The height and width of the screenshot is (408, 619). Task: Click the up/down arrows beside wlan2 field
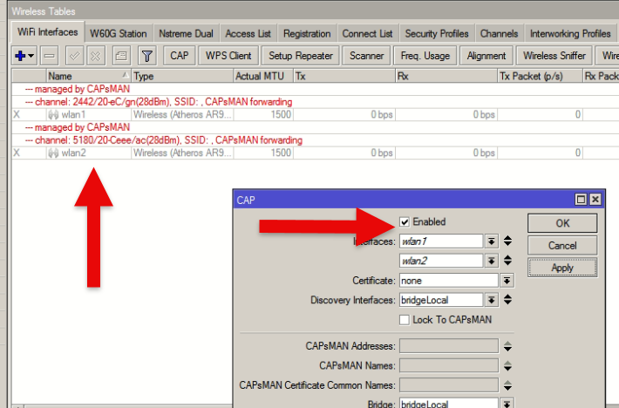coord(507,261)
